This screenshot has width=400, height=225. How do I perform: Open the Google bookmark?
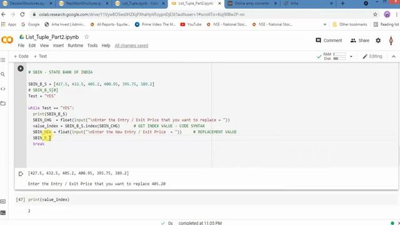(31, 24)
